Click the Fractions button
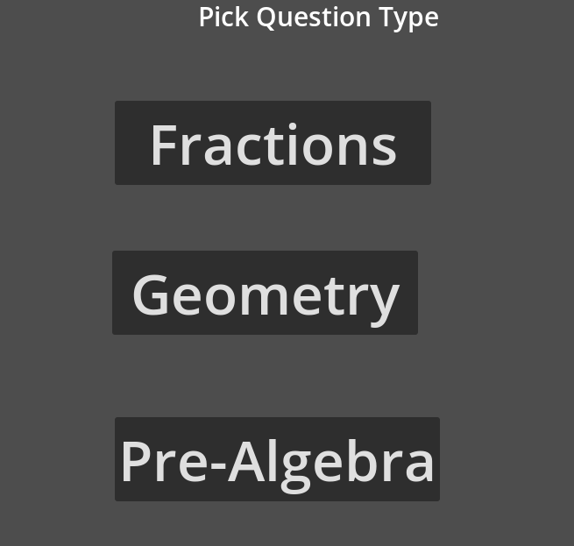The height and width of the screenshot is (546, 574). (273, 143)
